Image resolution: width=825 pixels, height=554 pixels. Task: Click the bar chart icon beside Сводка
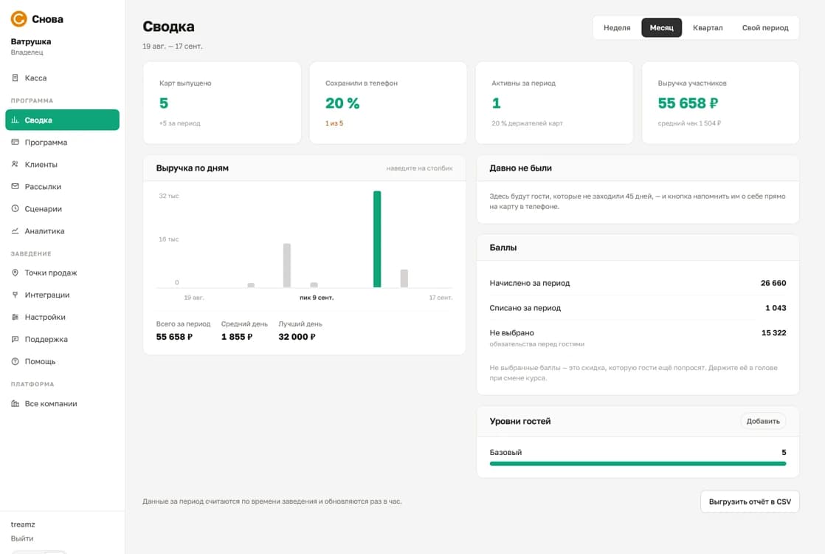tap(15, 120)
